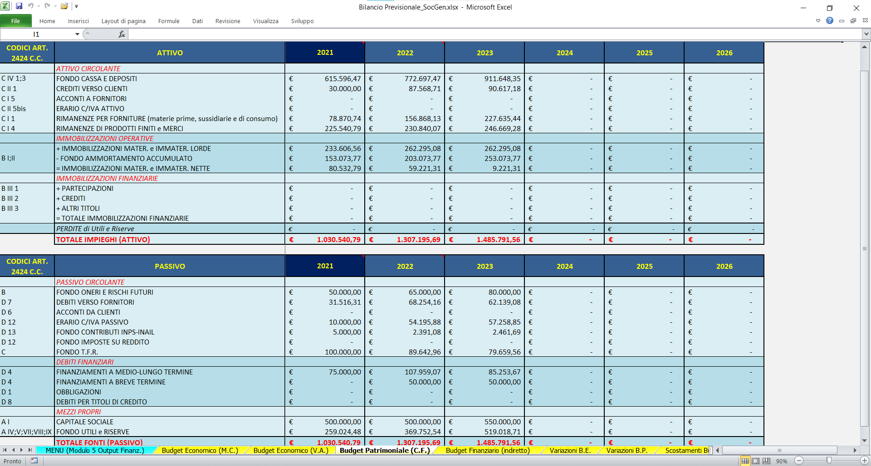Select Budget Patrimoniale (C.F.) sheet tab
The width and height of the screenshot is (871, 466).
point(385,450)
